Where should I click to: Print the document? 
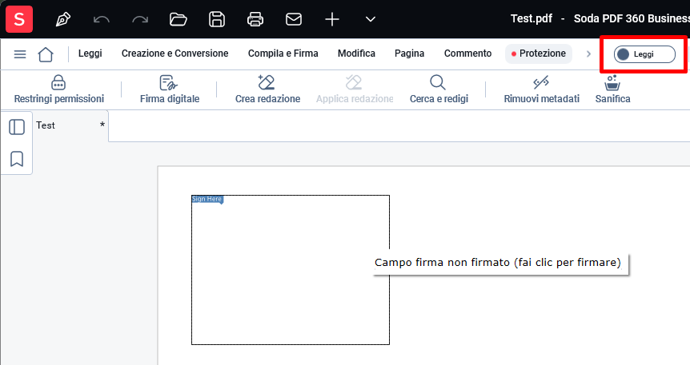255,19
